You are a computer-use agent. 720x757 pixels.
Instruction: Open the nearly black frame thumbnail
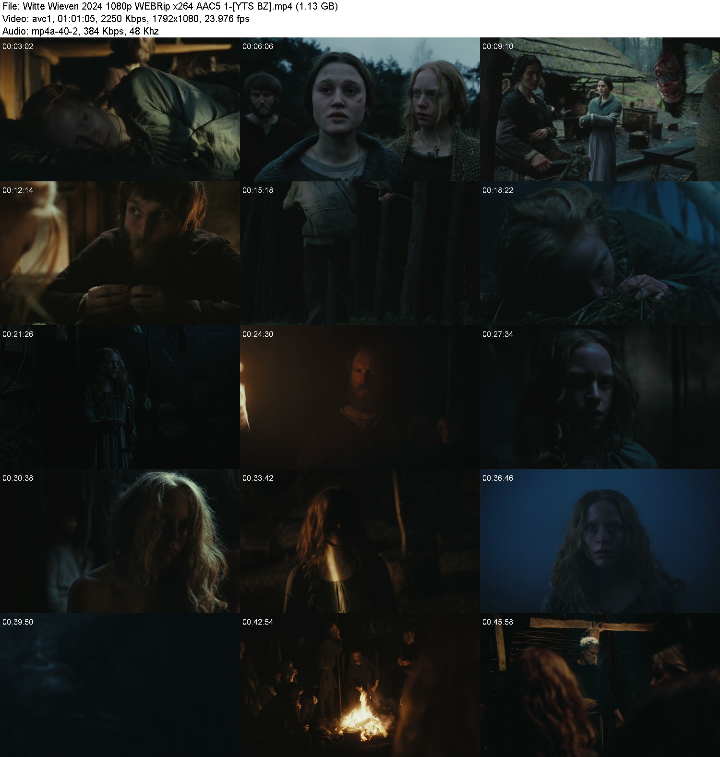pos(120,685)
